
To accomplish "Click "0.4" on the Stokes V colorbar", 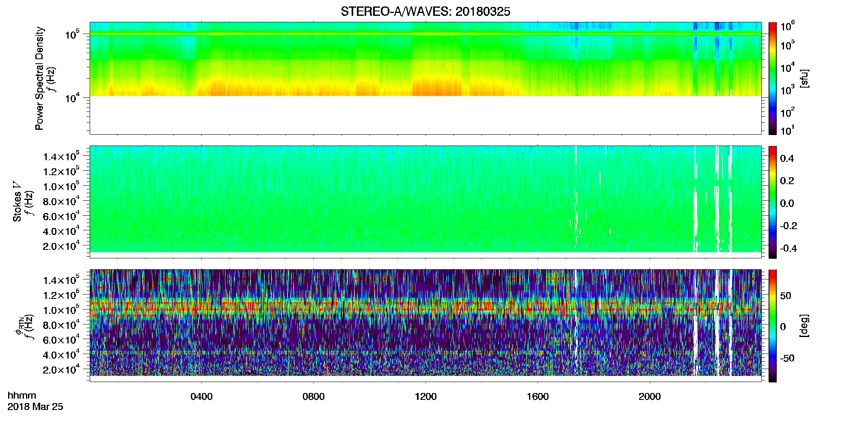I will (x=787, y=159).
